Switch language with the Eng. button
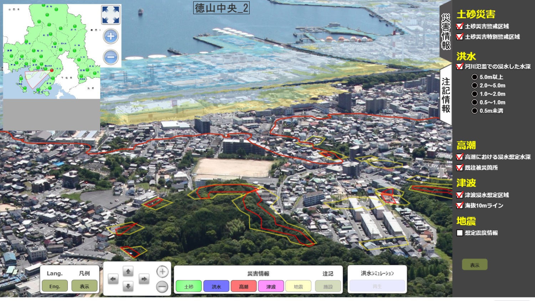The height and width of the screenshot is (301, 535). point(55,286)
